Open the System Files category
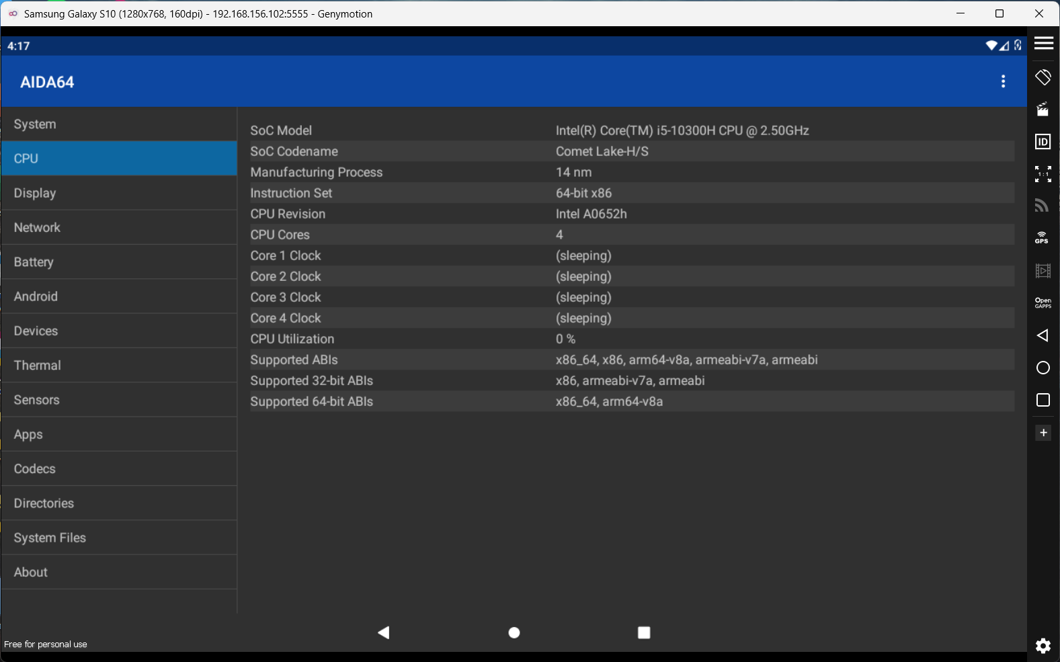 tap(119, 538)
